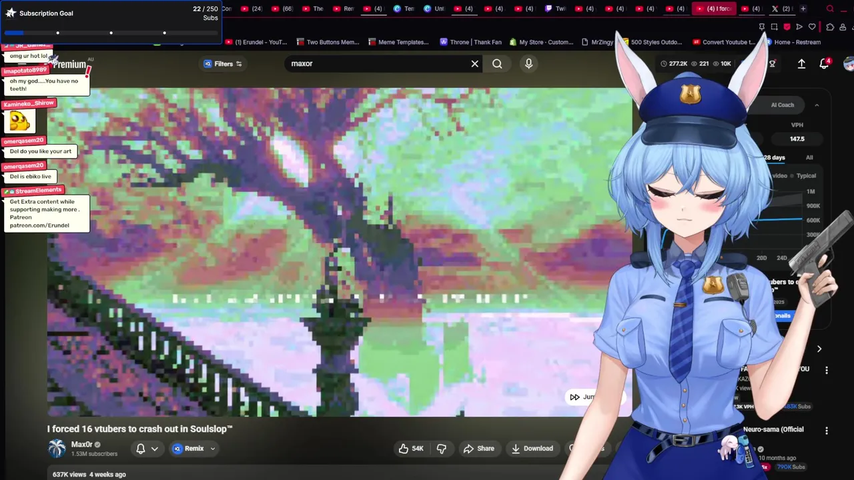Screen dimensions: 854x480
Task: Open the 'Throne | Thank Fan' bookmark
Action: point(471,43)
